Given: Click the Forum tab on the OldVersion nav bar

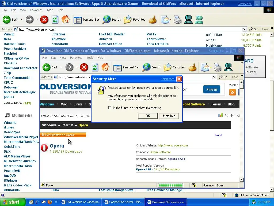Looking at the screenshot, I should click(216, 104).
